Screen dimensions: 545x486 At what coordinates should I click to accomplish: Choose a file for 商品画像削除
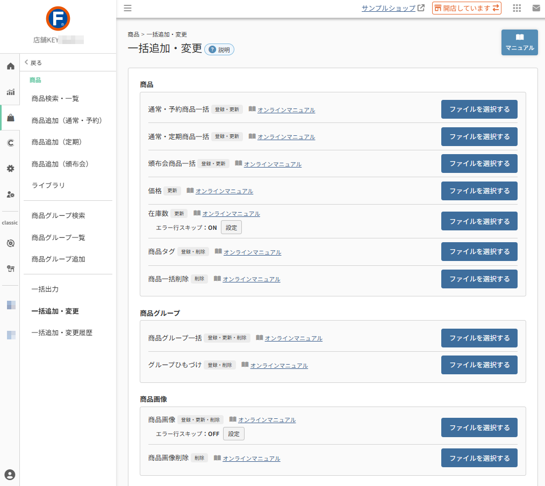(x=479, y=458)
